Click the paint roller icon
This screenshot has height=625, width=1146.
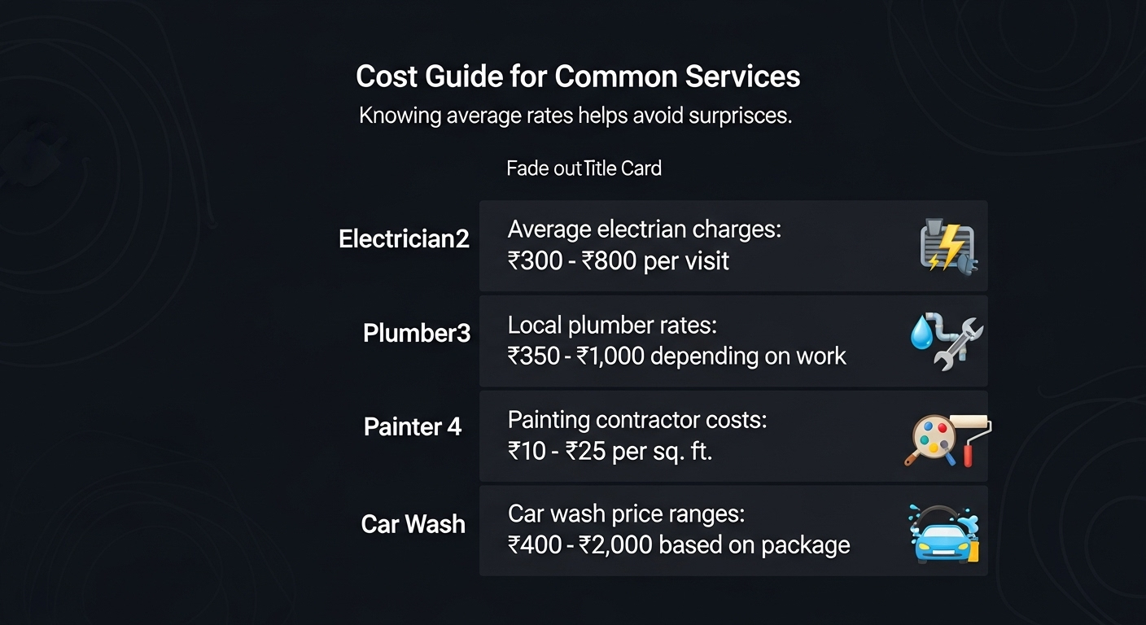[973, 438]
